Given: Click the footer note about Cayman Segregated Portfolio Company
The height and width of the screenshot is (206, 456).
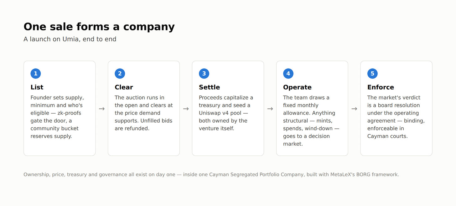Looking at the screenshot, I should coord(211,174).
